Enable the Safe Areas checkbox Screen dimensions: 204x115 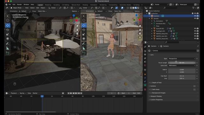click(x=151, y=89)
